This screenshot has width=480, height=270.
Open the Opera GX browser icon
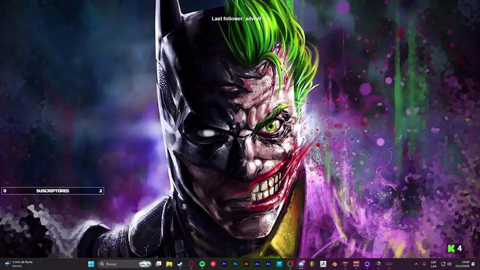point(191,264)
